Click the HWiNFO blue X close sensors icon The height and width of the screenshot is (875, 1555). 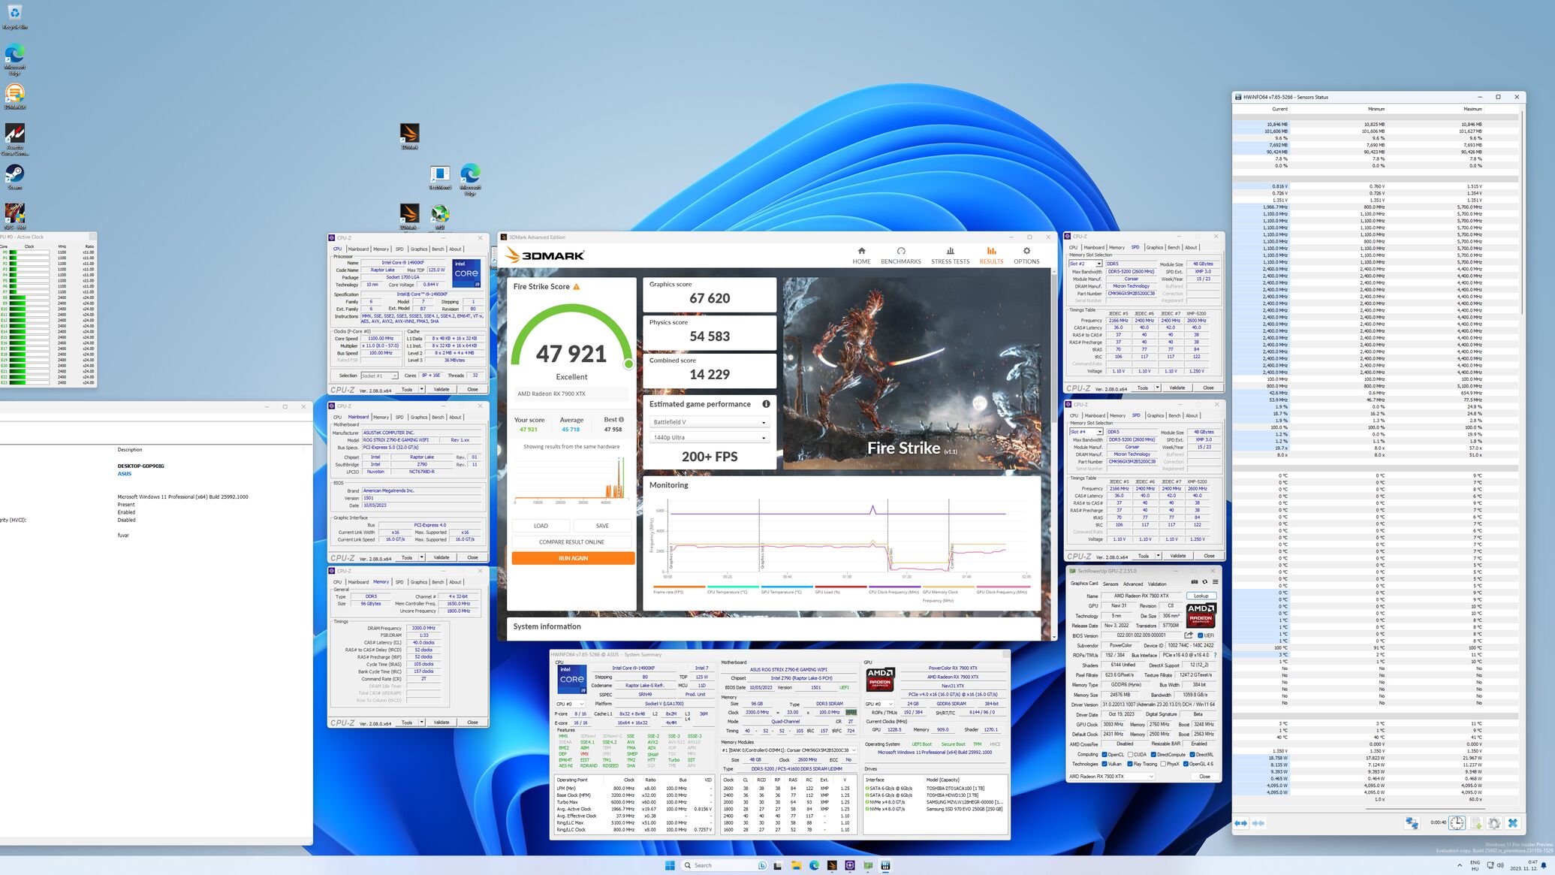point(1513,823)
